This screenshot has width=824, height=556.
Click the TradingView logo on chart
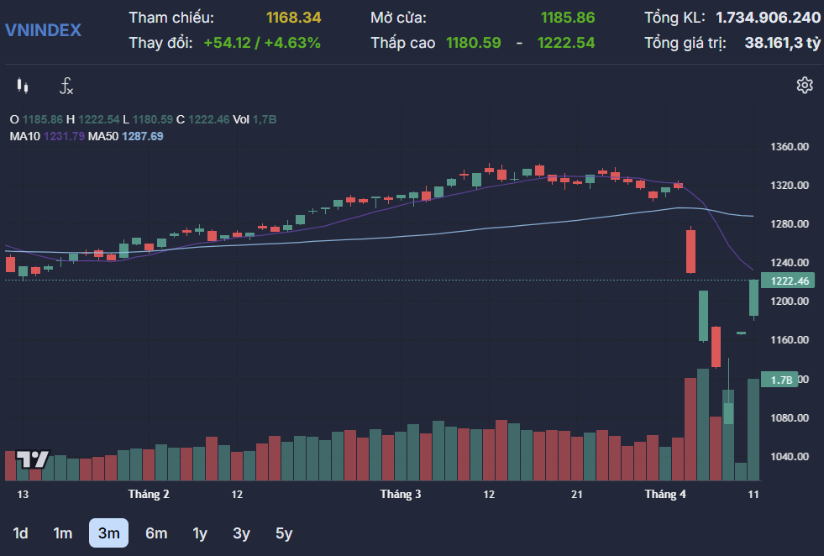click(34, 459)
